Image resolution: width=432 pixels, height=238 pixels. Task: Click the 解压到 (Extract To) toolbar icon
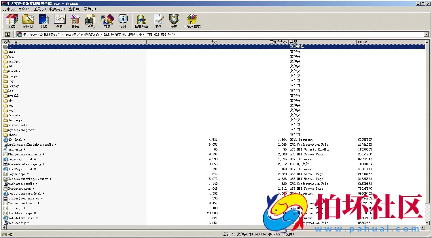point(28,21)
